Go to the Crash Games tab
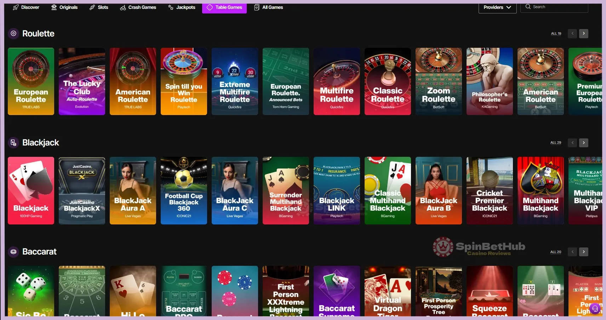Image resolution: width=606 pixels, height=320 pixels. tap(138, 7)
